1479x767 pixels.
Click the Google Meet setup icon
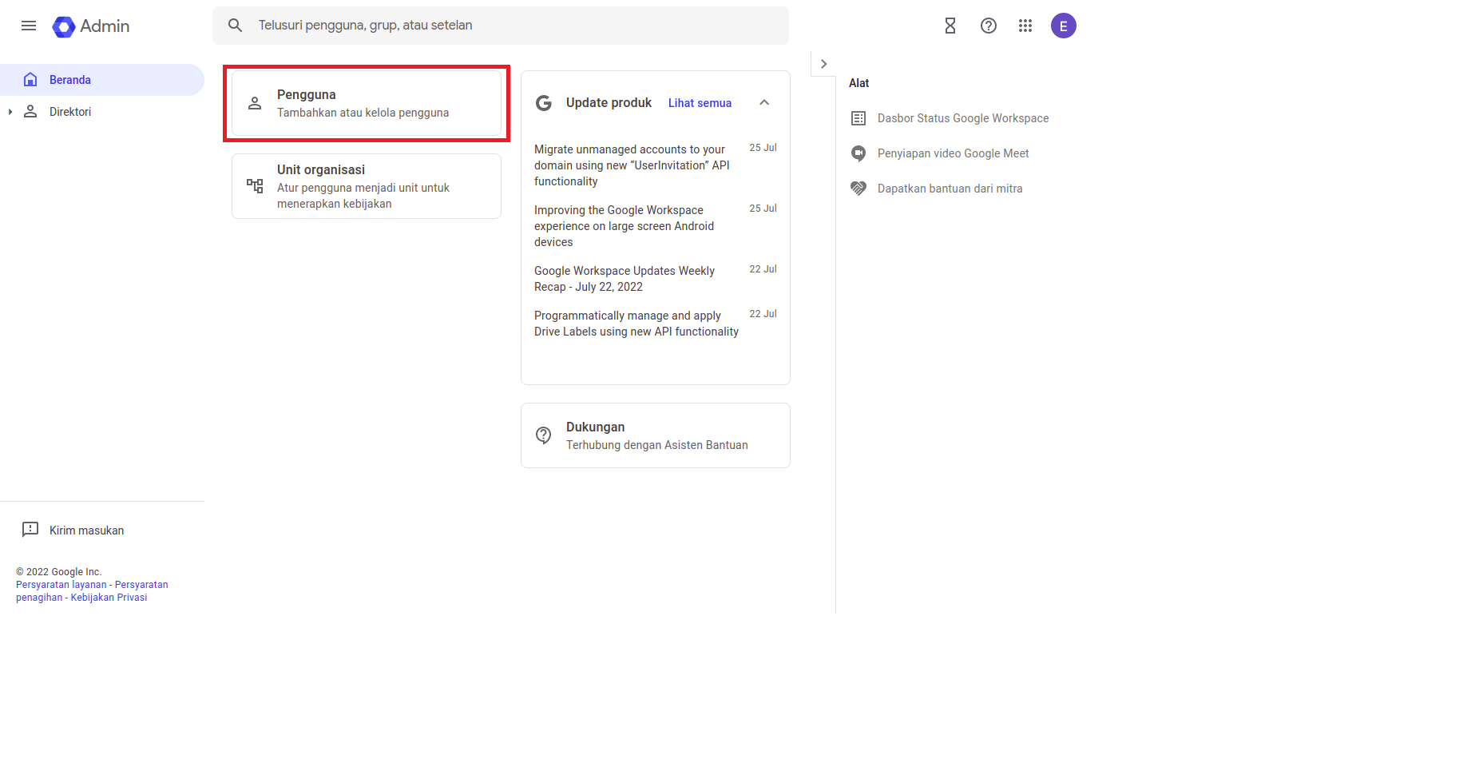coord(858,153)
